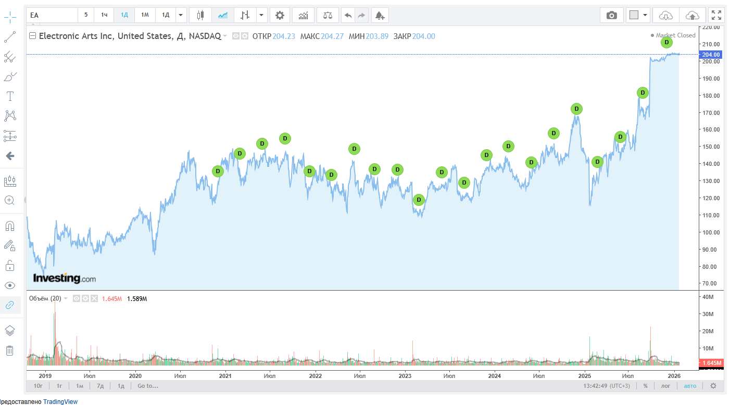Viewport: 730px width, 405px height.
Task: Select the 1М monthly interval
Action: [145, 15]
